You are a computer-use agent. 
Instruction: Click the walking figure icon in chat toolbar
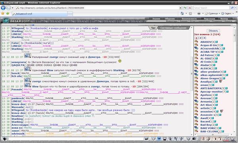pos(171,139)
